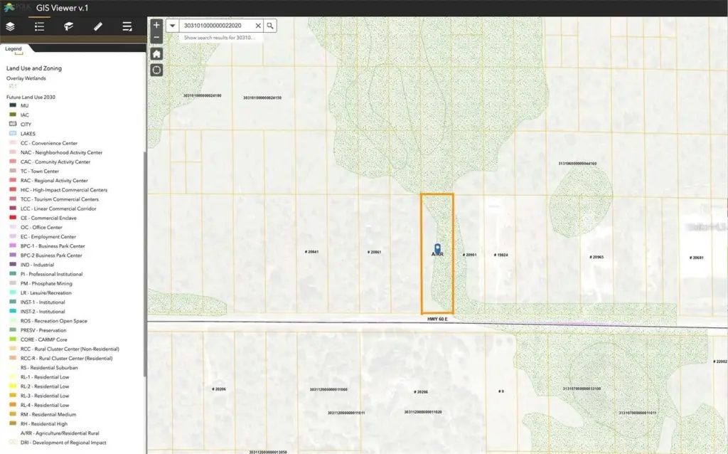Zoom out with the minus button

point(156,37)
